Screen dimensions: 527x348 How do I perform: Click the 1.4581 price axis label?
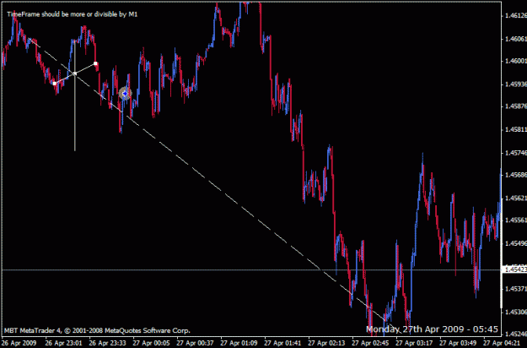click(515, 129)
